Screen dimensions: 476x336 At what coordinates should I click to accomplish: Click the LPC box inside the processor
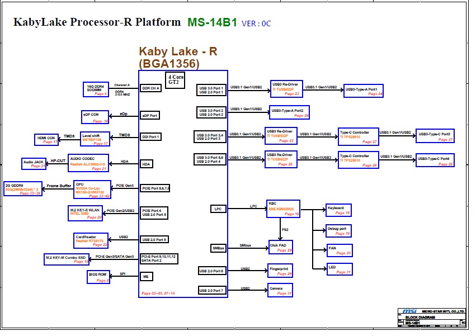218,209
